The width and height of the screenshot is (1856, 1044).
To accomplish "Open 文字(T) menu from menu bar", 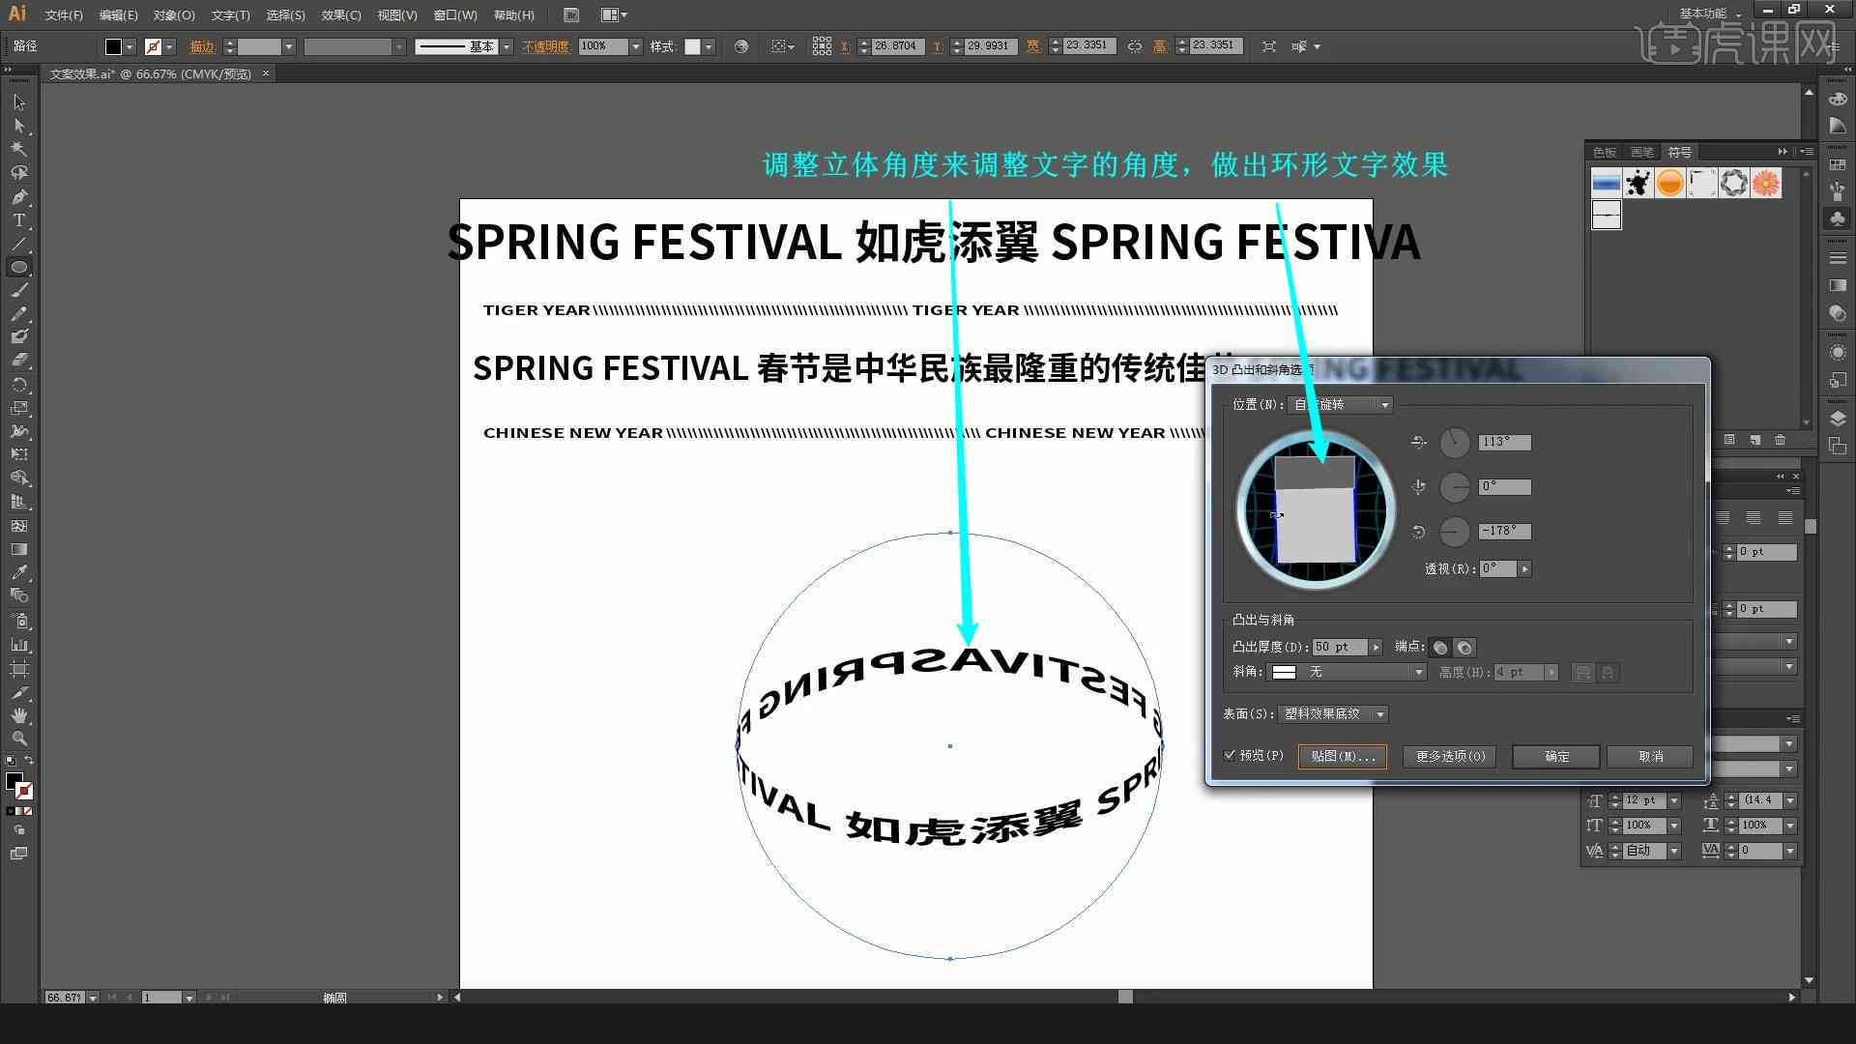I will tap(223, 14).
